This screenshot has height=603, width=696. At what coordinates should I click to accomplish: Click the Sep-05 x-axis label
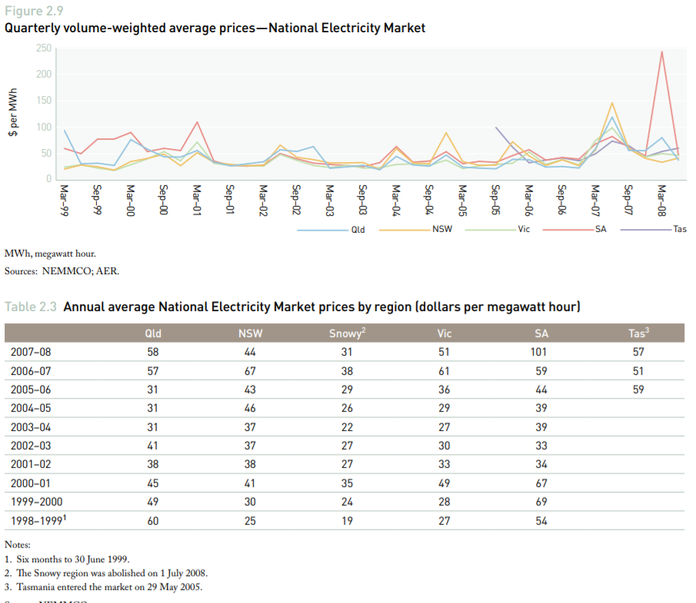(x=495, y=200)
